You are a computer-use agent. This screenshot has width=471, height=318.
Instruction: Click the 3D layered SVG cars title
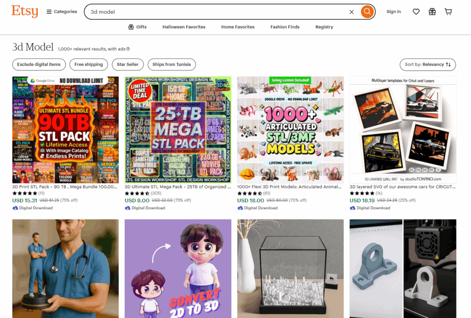tap(402, 187)
